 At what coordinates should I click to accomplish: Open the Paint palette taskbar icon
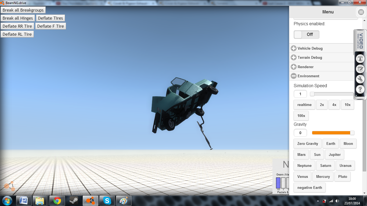124,201
